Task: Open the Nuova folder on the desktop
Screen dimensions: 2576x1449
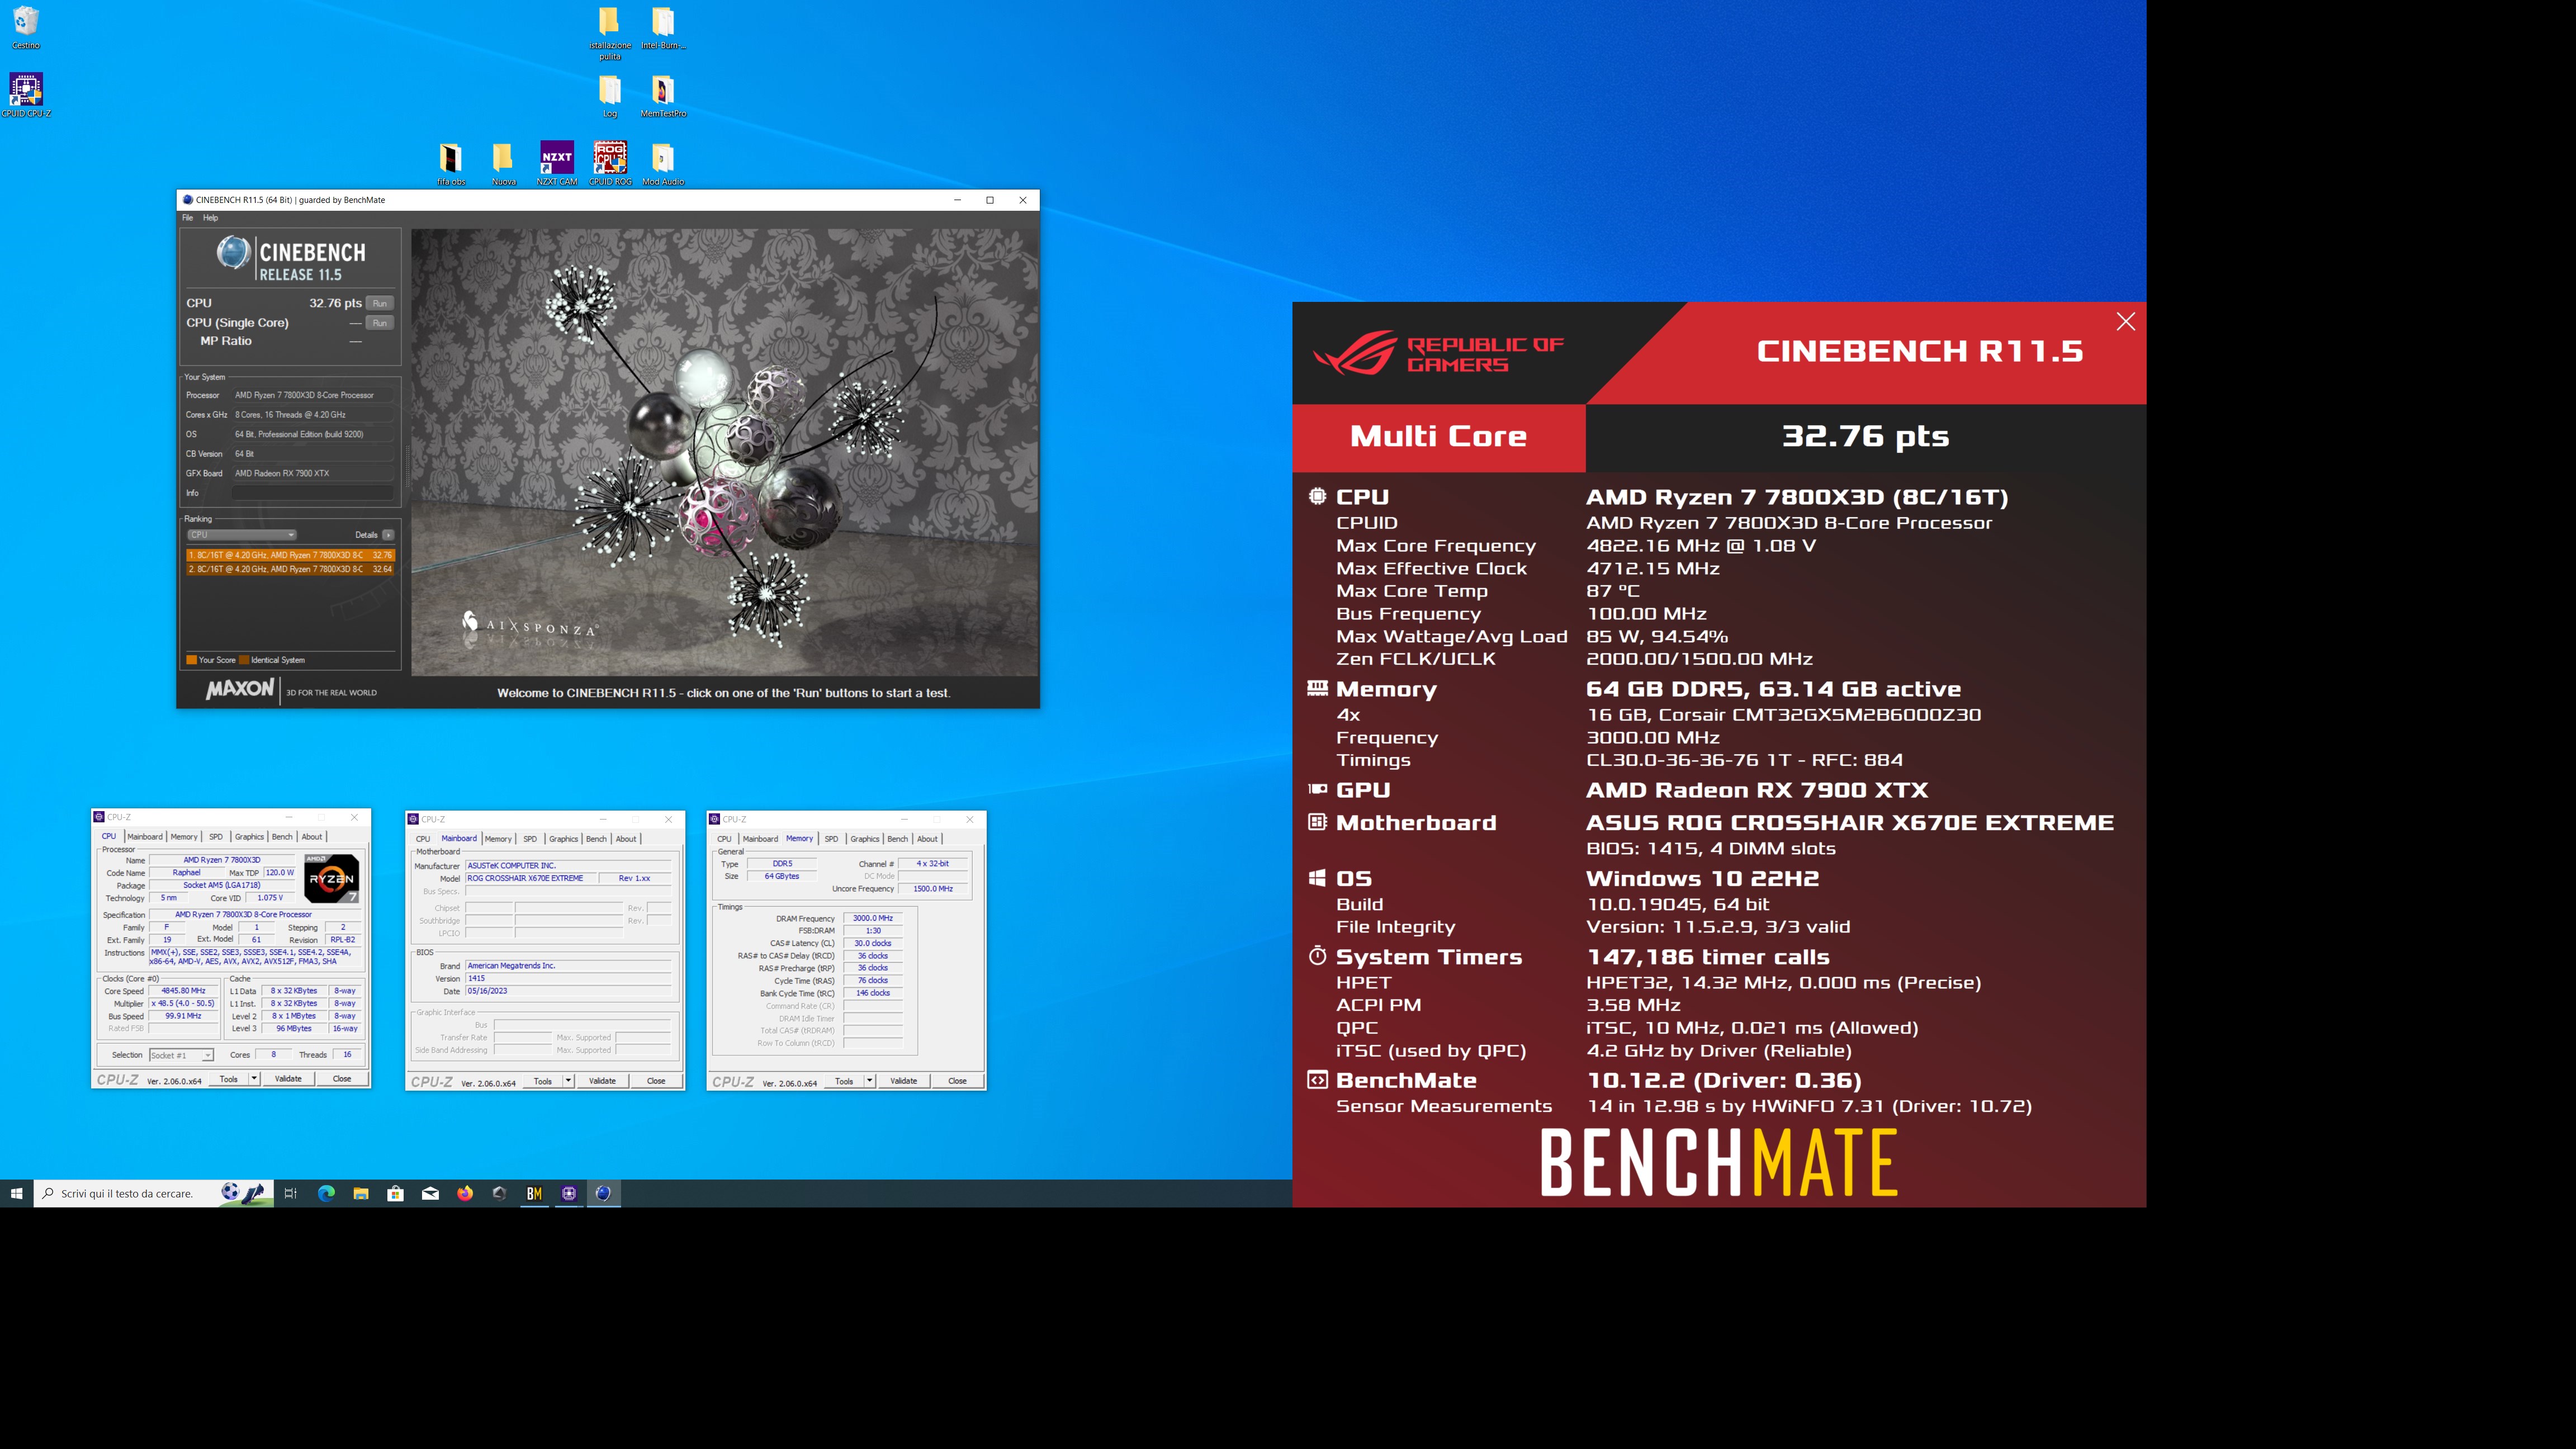Action: coord(503,164)
